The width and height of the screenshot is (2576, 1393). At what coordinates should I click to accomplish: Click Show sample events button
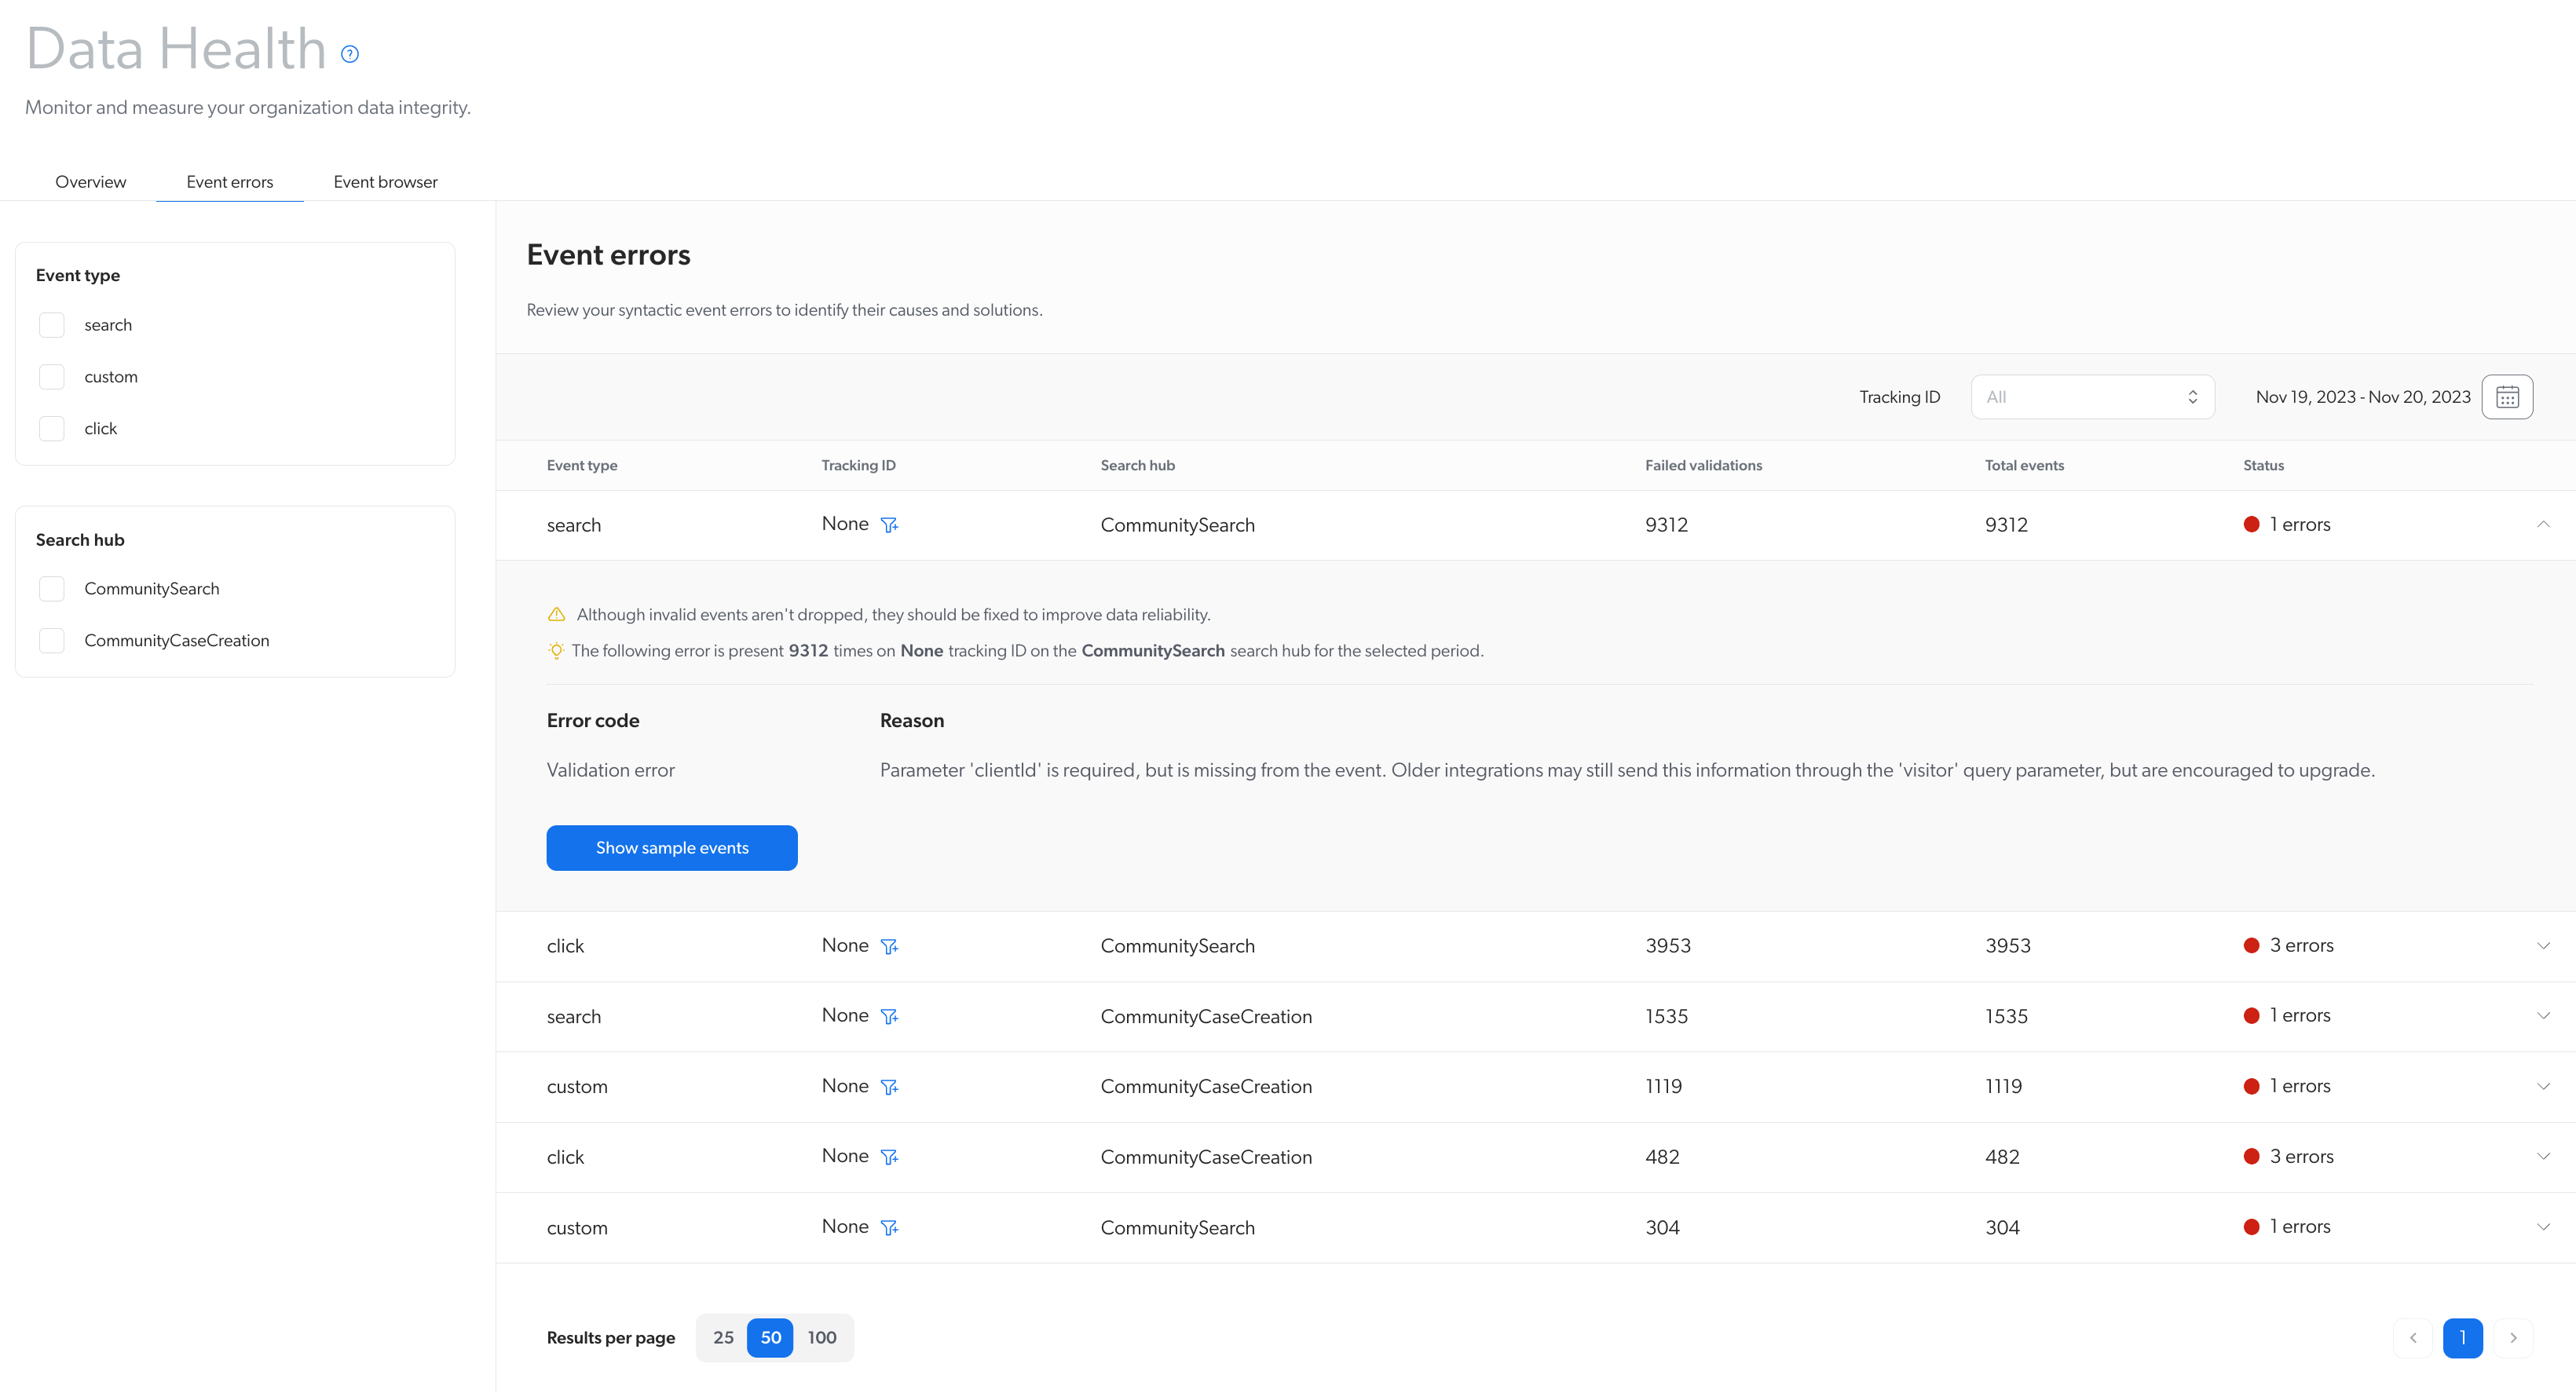[x=672, y=846]
